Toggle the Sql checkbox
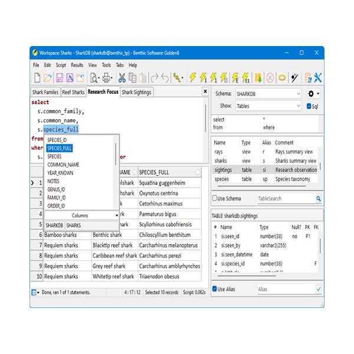Screen dimensions: 354x354 point(309,106)
